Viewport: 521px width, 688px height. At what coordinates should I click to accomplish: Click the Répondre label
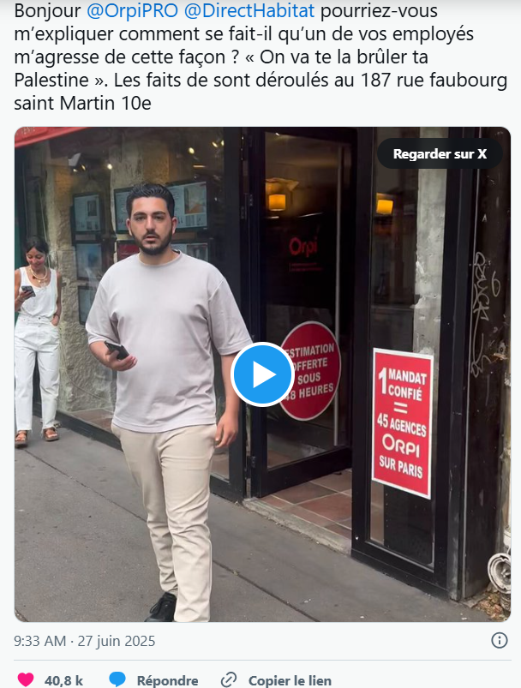(168, 680)
